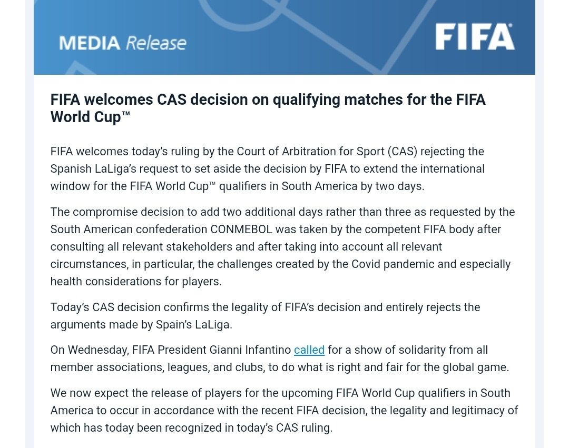Click the pitch circle graphic in banner
The height and width of the screenshot is (448, 569).
[243, 15]
